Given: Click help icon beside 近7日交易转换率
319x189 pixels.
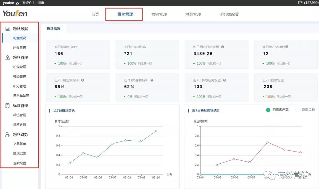Looking at the screenshot, I should [x=152, y=80].
